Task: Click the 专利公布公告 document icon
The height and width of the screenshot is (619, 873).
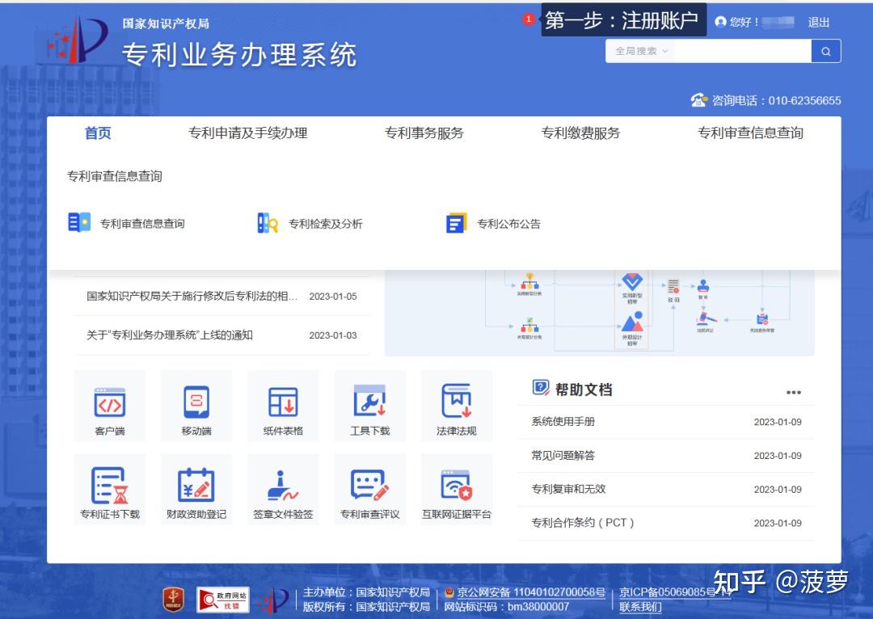Action: click(457, 223)
